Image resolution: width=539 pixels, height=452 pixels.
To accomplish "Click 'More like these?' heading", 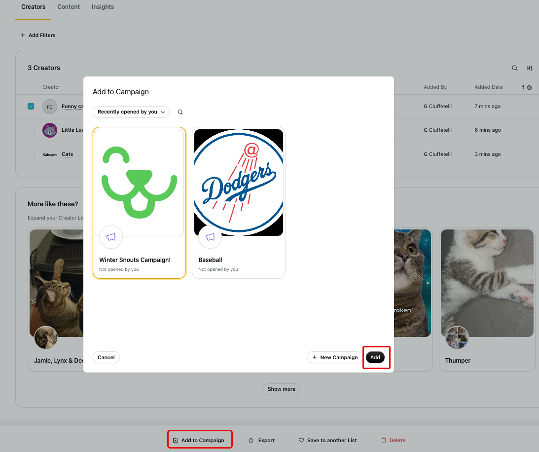I will click(x=53, y=204).
